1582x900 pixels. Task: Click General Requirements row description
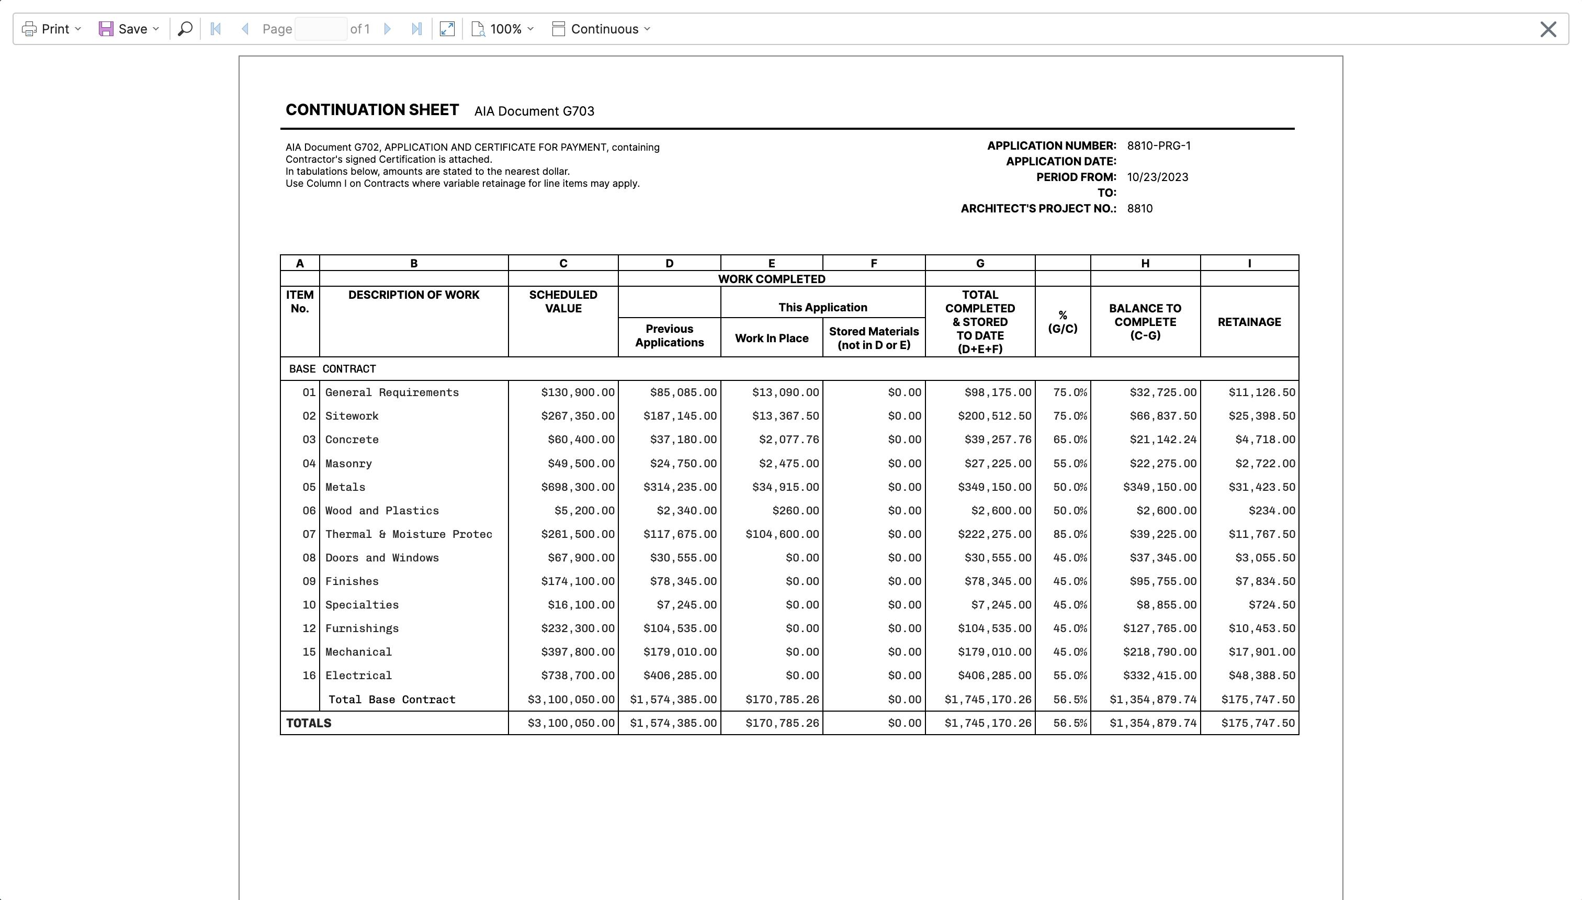(392, 392)
